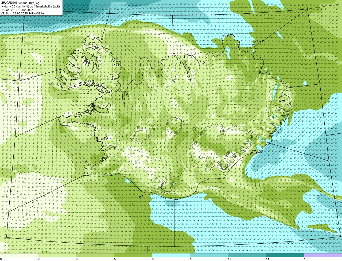The width and height of the screenshot is (342, 261).
Task: Pick the lavender above-16 m/s legend swatch
Action: pyautogui.click(x=323, y=255)
